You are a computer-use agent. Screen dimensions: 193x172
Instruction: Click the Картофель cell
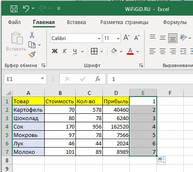click(x=28, y=110)
